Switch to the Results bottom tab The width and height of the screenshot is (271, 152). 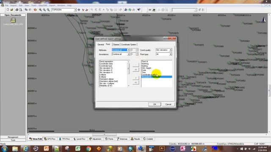point(135,139)
